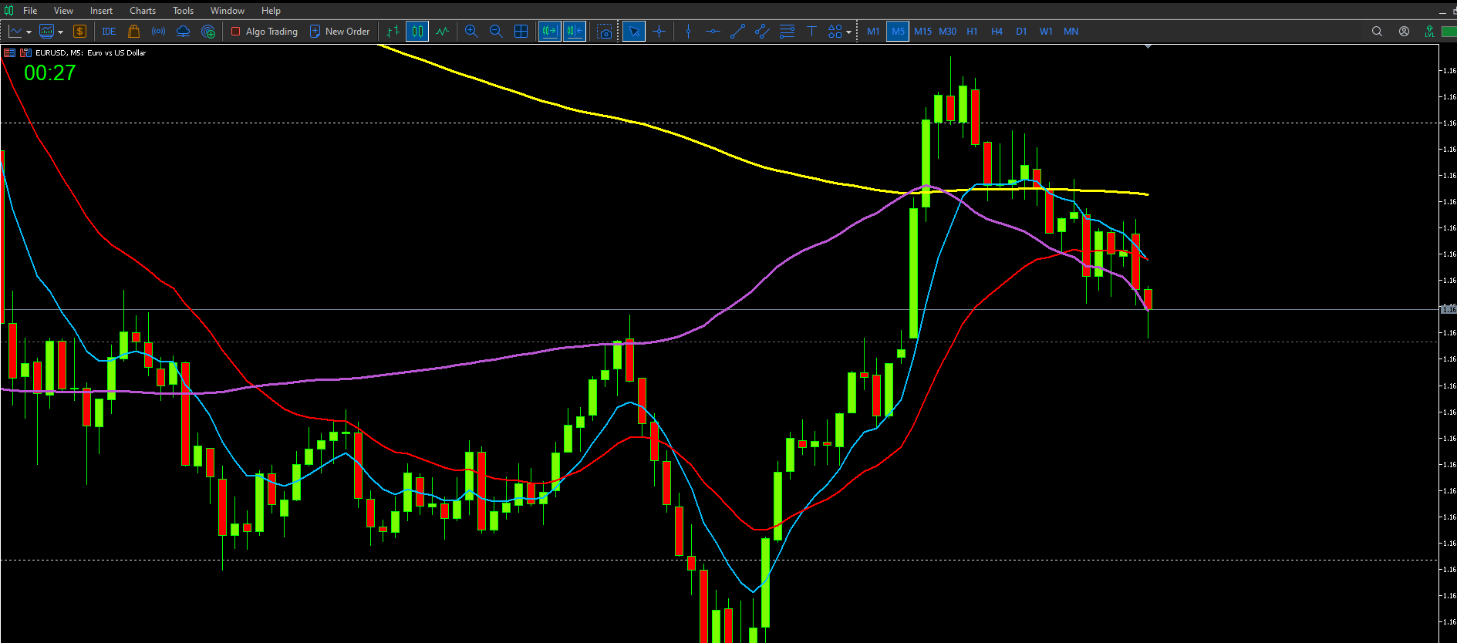Screen dimensions: 1457x643
Task: Open the Market shopping bag icon
Action: 133,32
